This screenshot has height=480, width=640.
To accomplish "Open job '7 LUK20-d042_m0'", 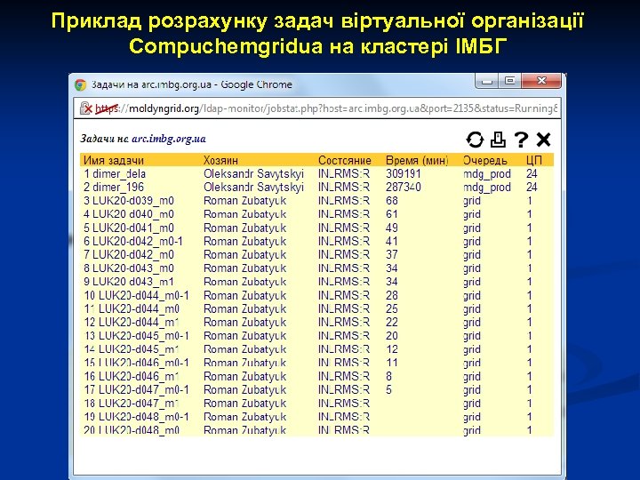I will (x=129, y=255).
